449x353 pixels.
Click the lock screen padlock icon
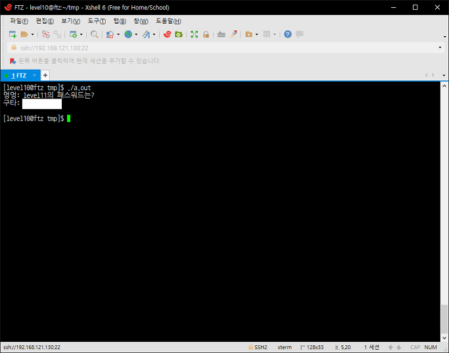206,34
